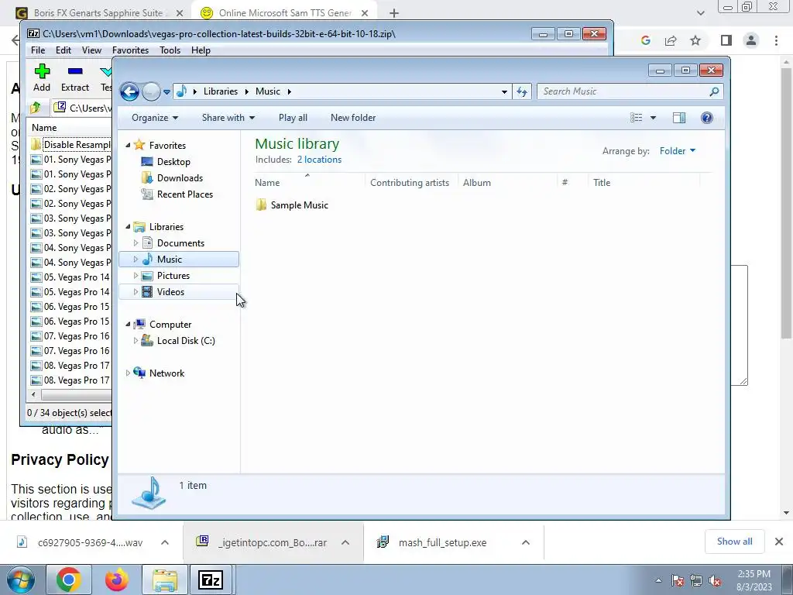The height and width of the screenshot is (595, 793).
Task: Go back with the Explorer Back arrow
Action: click(129, 91)
